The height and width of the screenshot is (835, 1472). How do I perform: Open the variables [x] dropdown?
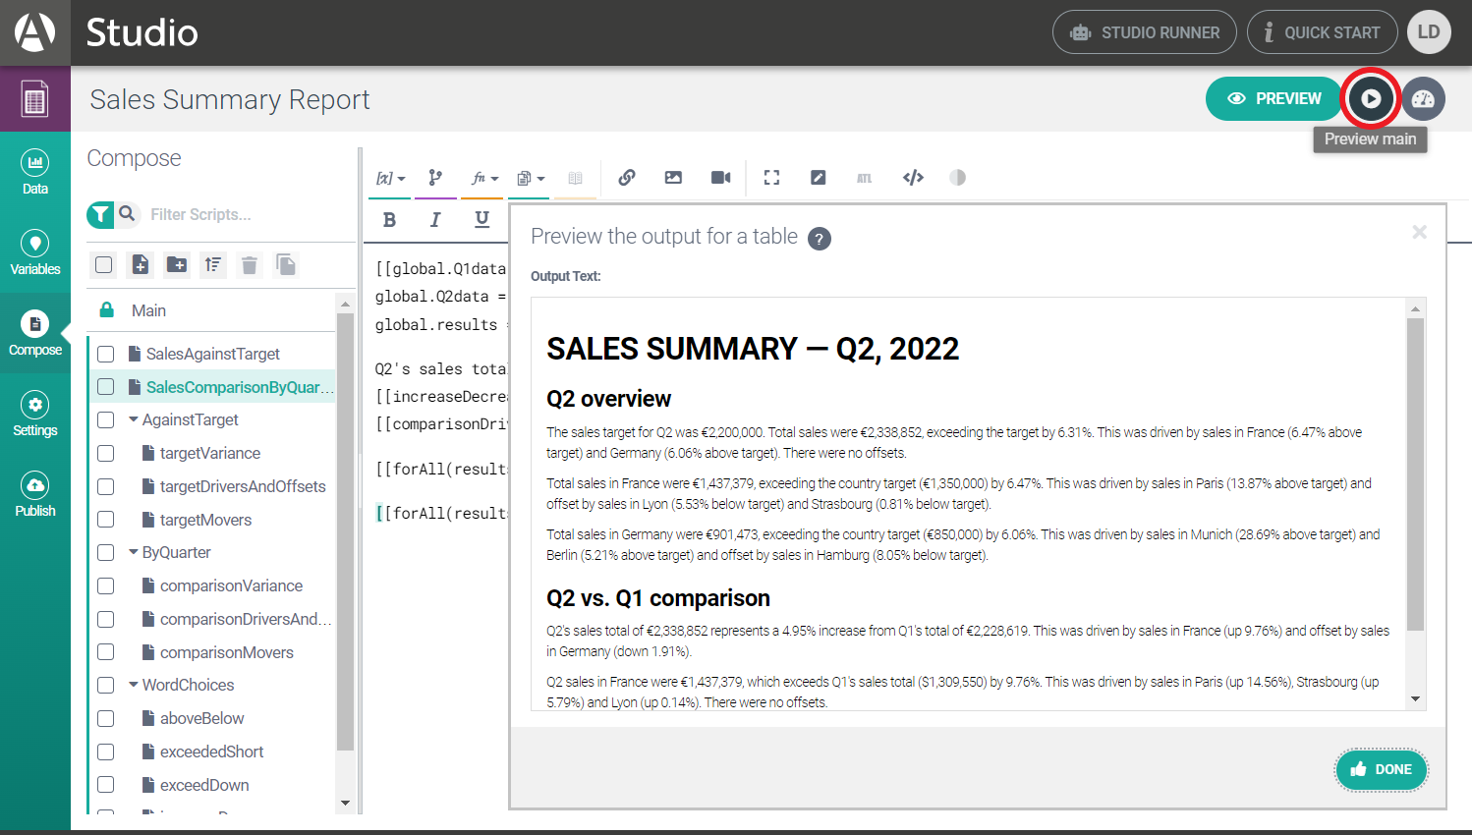click(389, 178)
